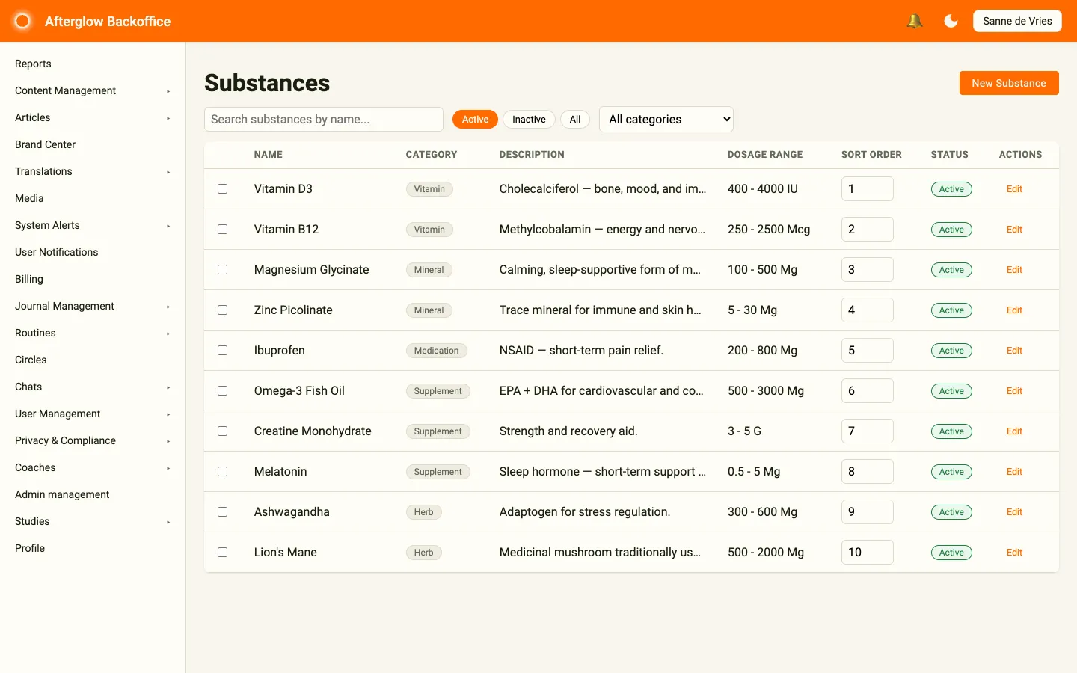Click 'Strength and recovery aid.' description

click(568, 431)
